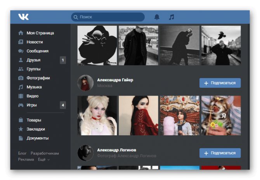Click the magnifier icon in the search bar
The image size is (260, 180).
(76, 17)
